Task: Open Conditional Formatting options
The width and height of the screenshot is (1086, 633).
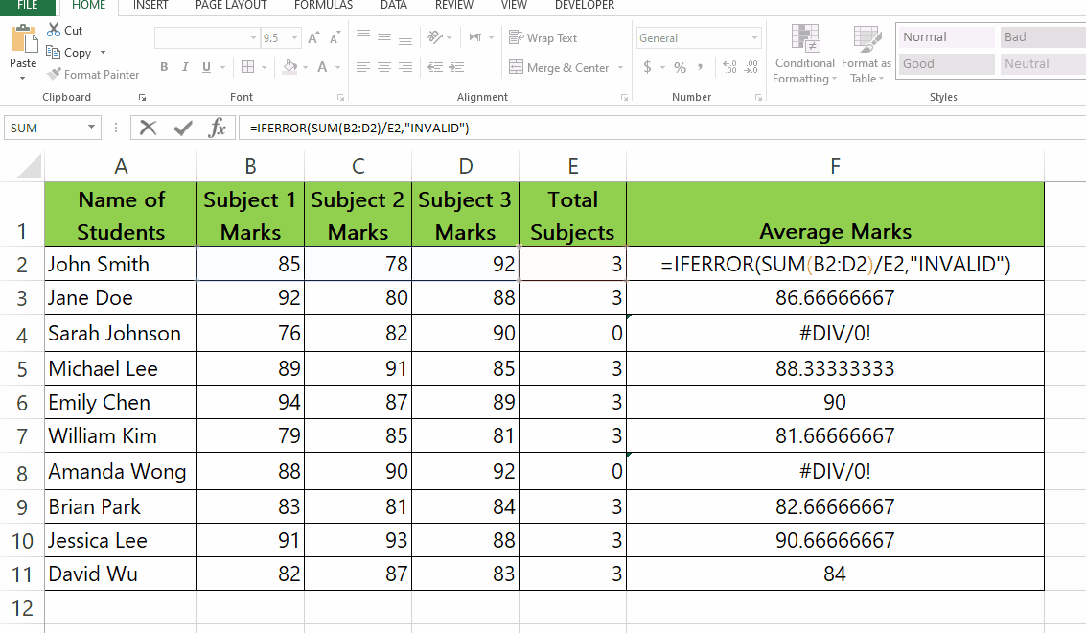Action: click(x=803, y=55)
